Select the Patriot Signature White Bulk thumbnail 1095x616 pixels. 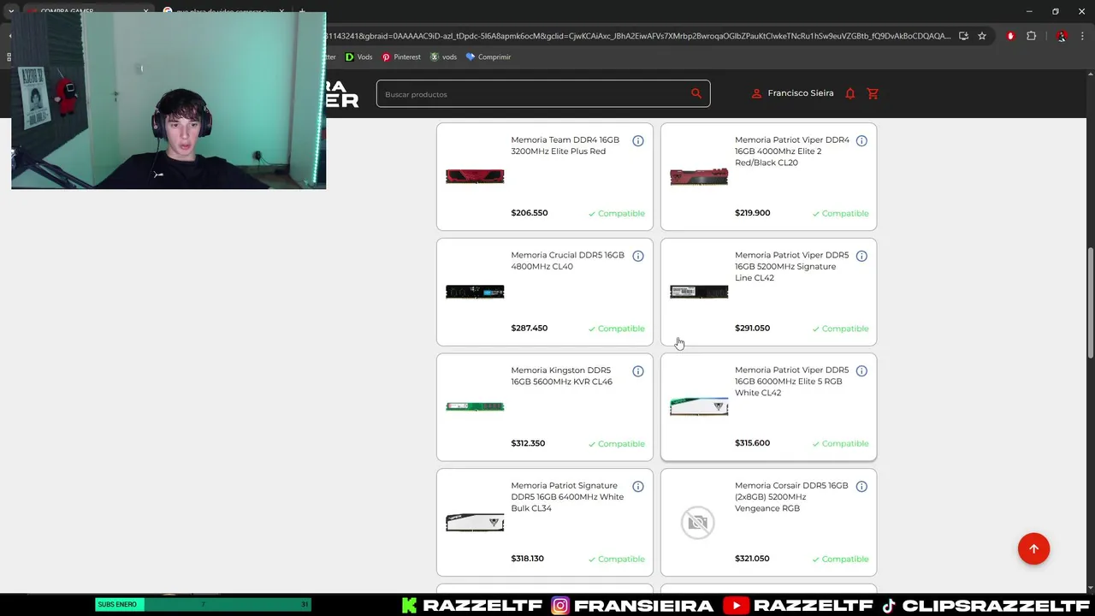point(475,522)
